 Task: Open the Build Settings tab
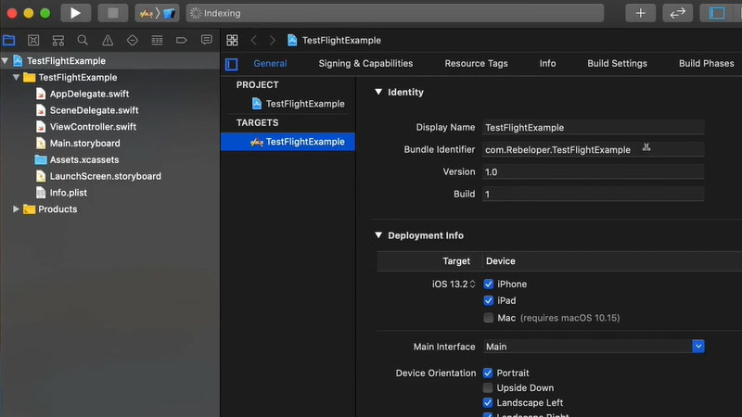pyautogui.click(x=617, y=63)
